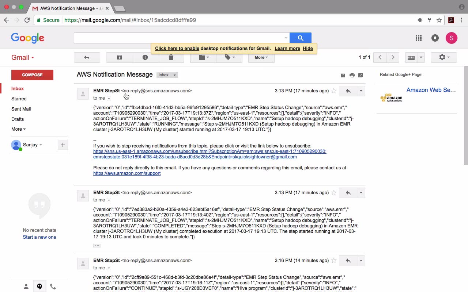The height and width of the screenshot is (292, 468).
Task: Open Google notifications bell
Action: coord(435,38)
